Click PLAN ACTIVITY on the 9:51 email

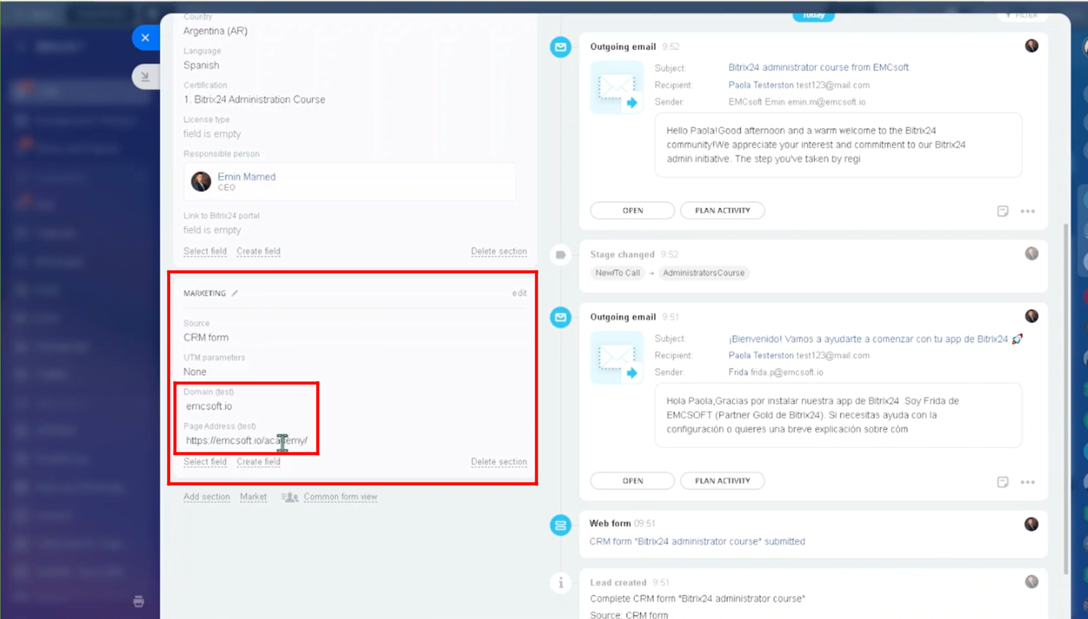coord(723,481)
